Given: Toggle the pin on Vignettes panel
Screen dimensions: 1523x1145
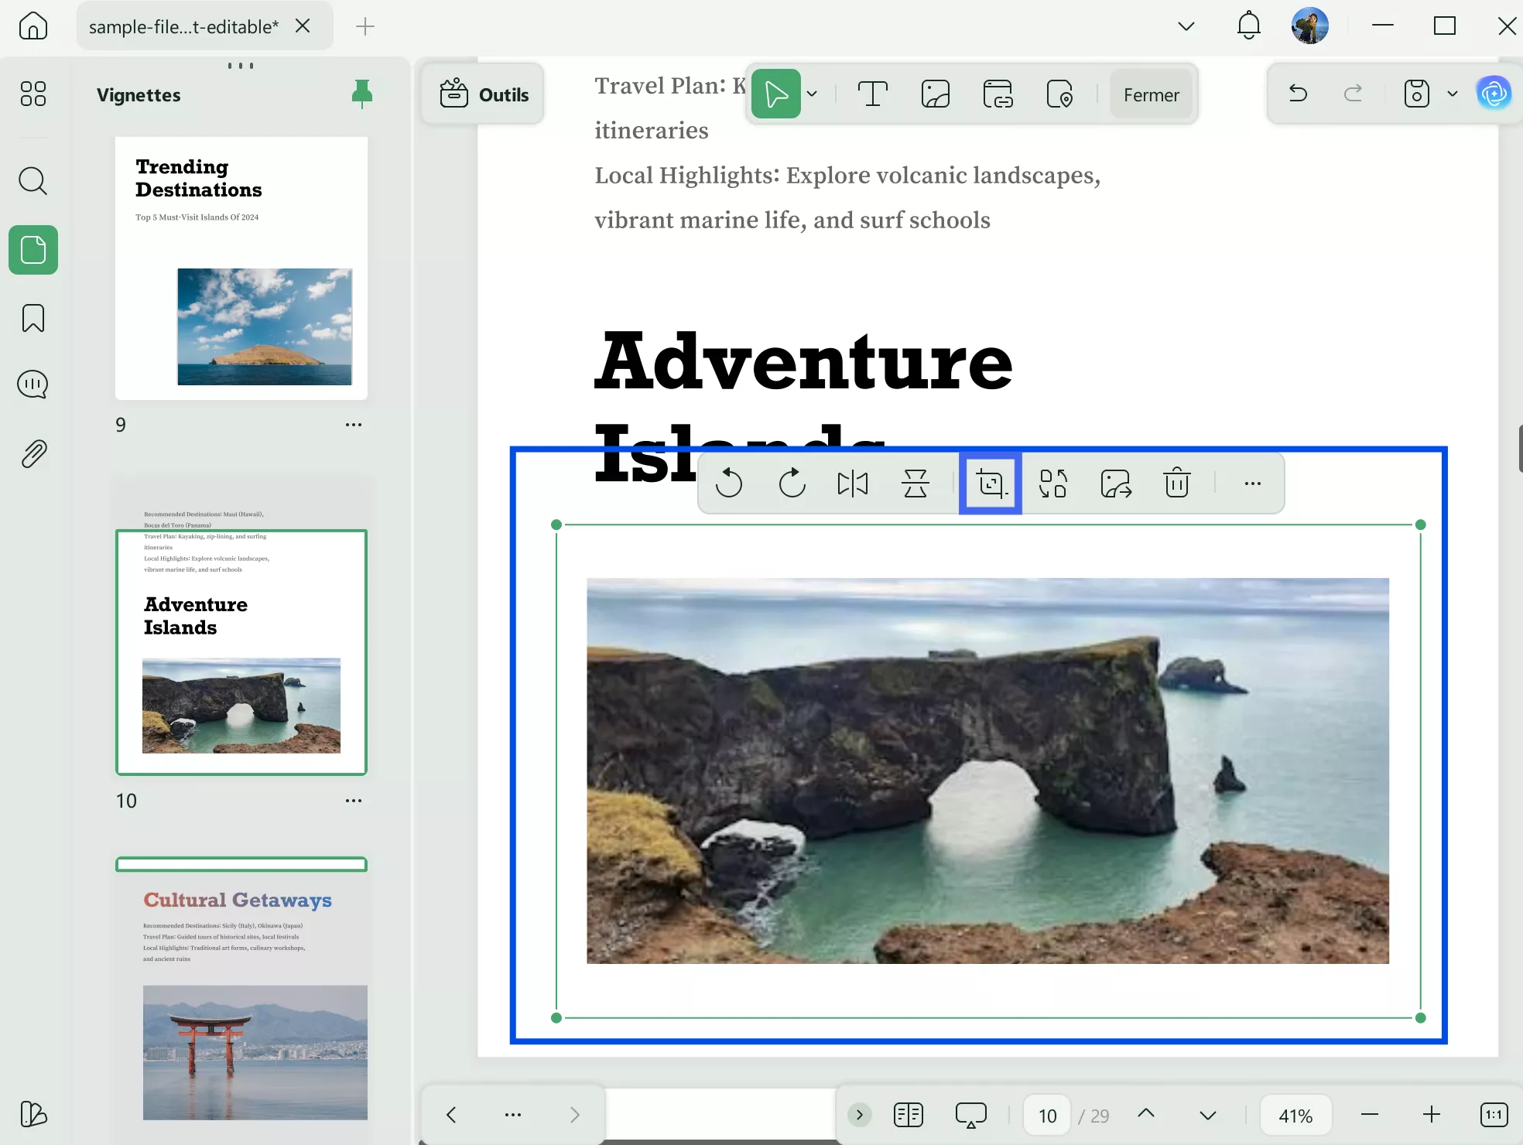Looking at the screenshot, I should [x=361, y=94].
